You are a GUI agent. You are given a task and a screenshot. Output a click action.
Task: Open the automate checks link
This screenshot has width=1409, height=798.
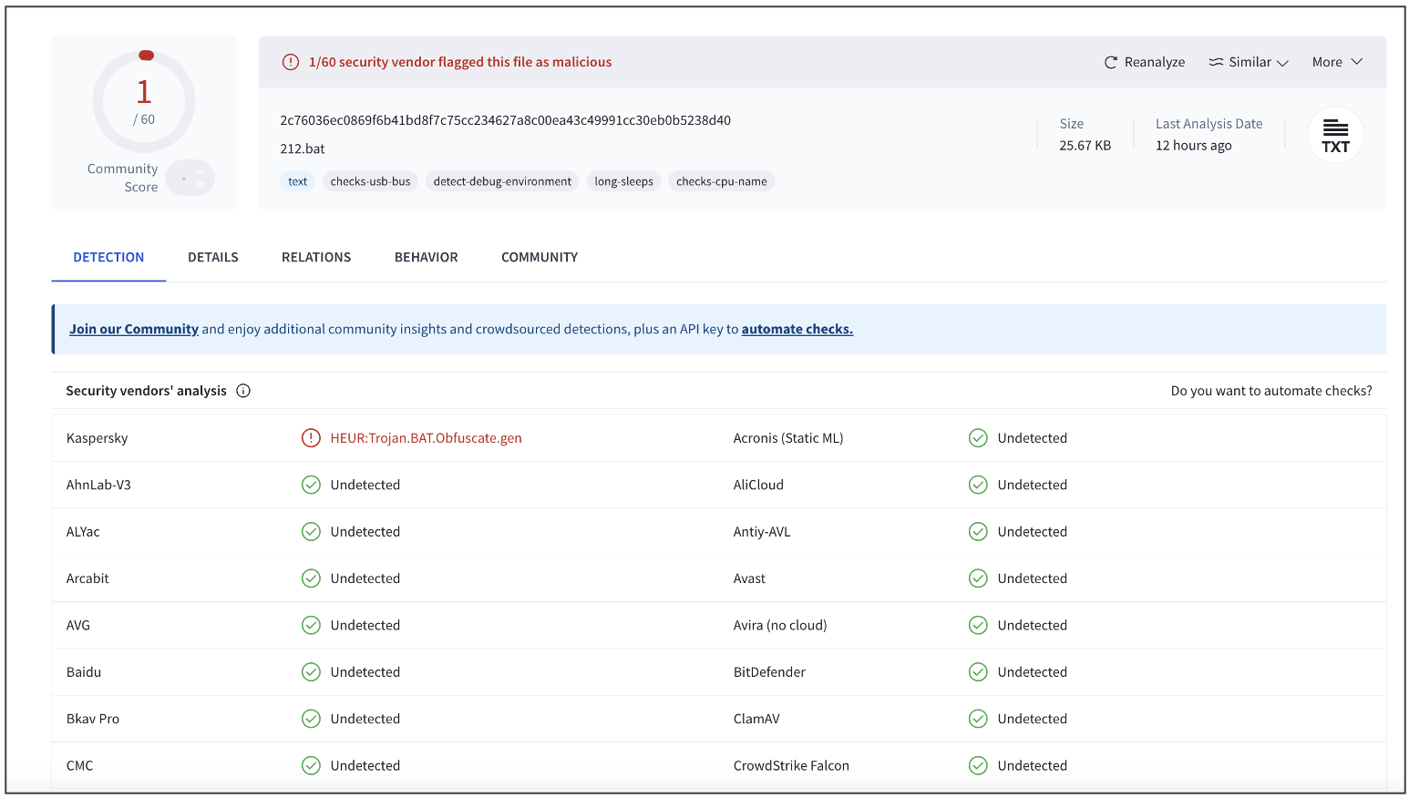coord(797,329)
